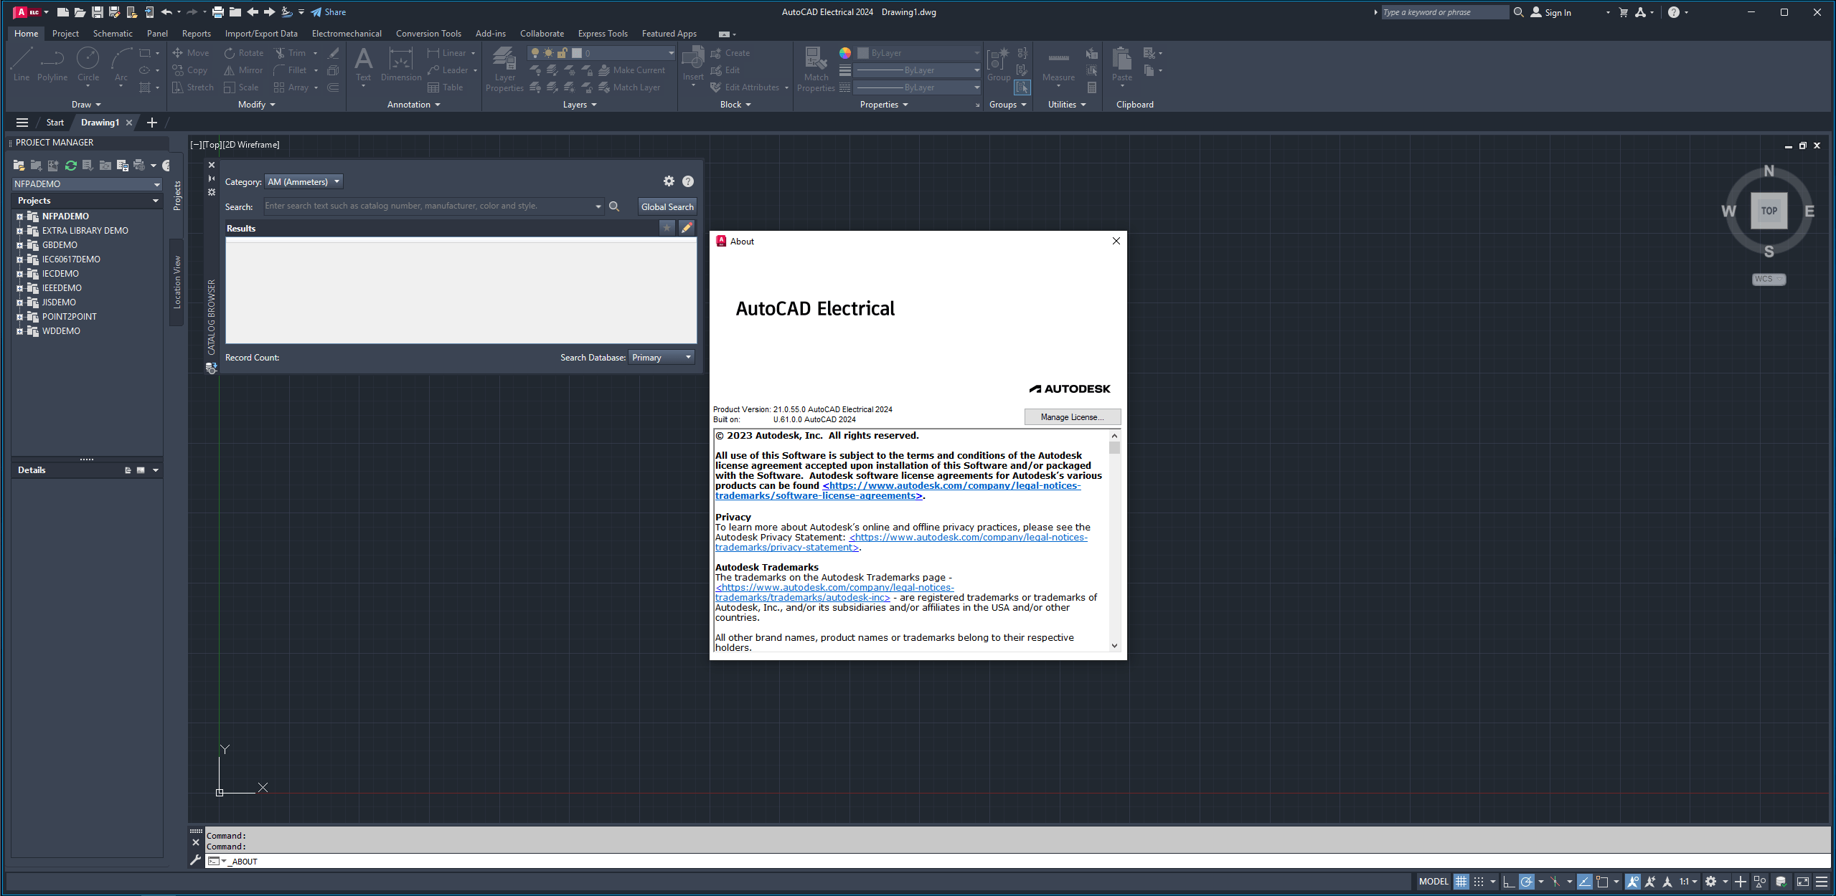Toggle Object Snap Tracking in status bar
Image resolution: width=1836 pixels, height=896 pixels.
[1585, 882]
